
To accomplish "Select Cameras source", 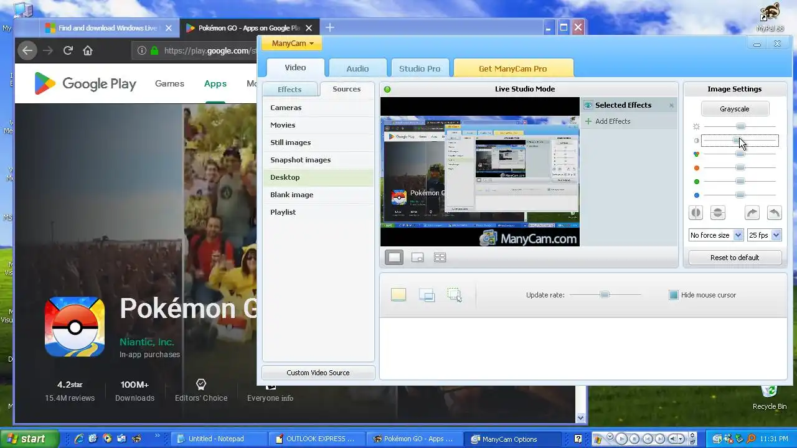I will [318, 108].
